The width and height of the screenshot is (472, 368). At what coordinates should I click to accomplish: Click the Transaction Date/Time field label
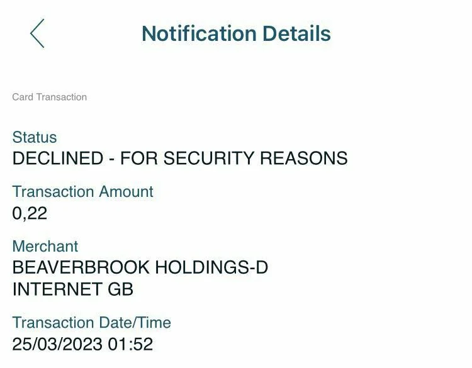click(x=92, y=323)
